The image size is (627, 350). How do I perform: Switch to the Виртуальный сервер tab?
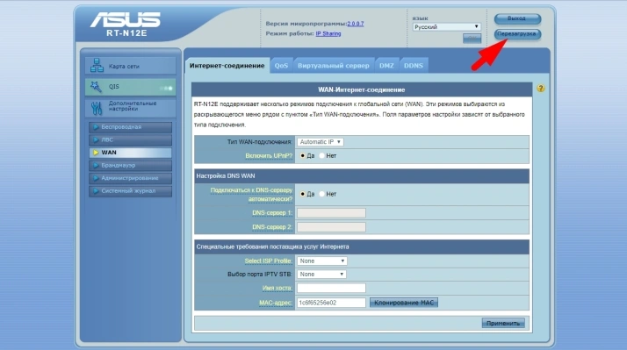[x=334, y=66]
